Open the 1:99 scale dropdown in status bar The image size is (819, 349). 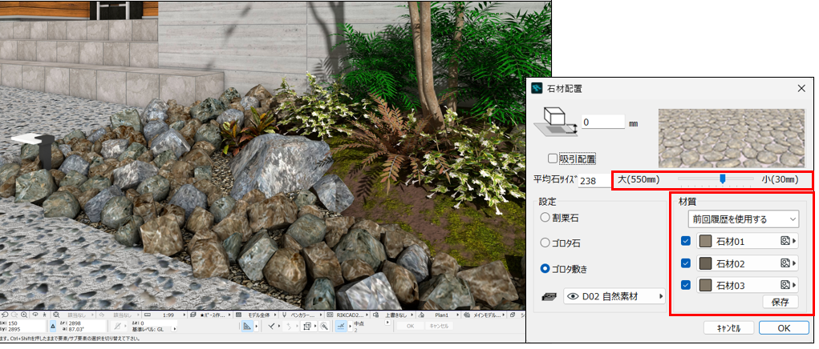tap(168, 315)
